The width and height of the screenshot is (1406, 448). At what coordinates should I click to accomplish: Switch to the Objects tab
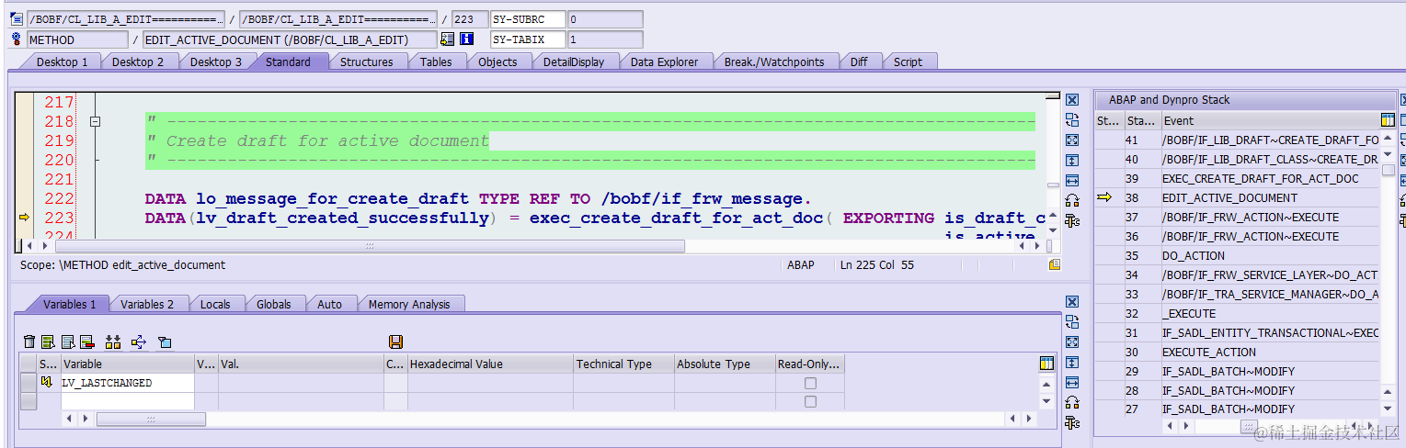pos(497,62)
